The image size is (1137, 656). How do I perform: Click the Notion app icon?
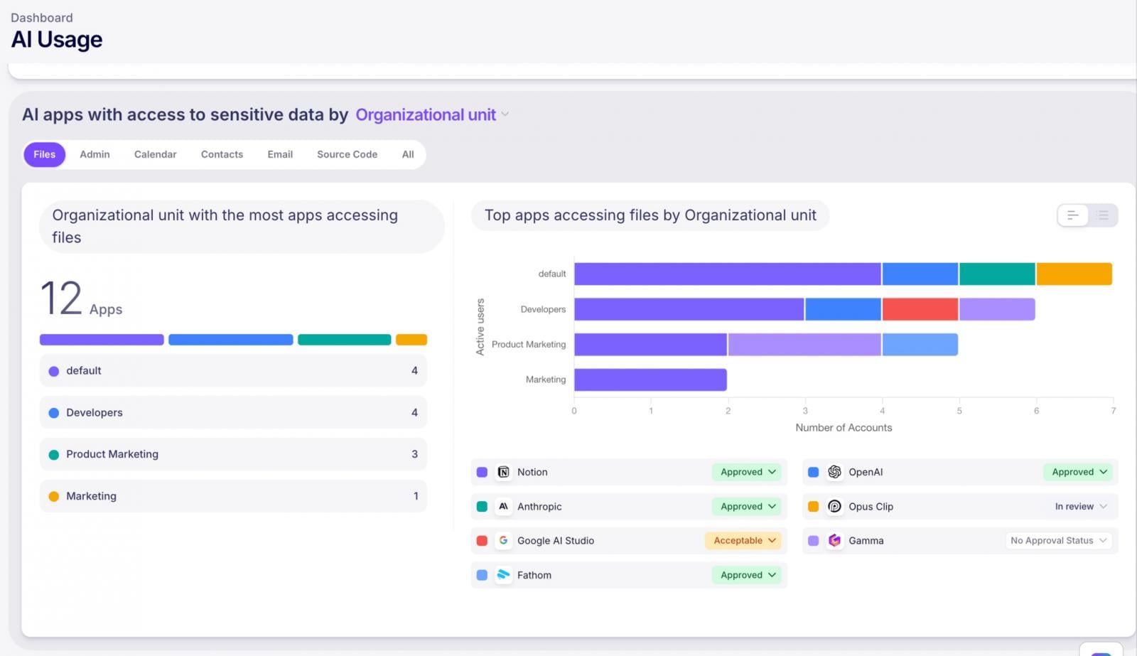pyautogui.click(x=504, y=471)
